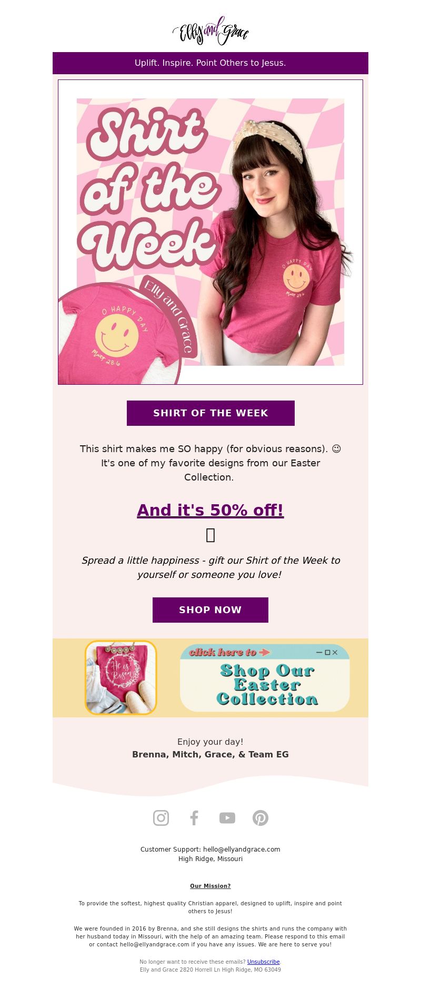Click the yellow smiley on folded shirt inset

point(117,336)
